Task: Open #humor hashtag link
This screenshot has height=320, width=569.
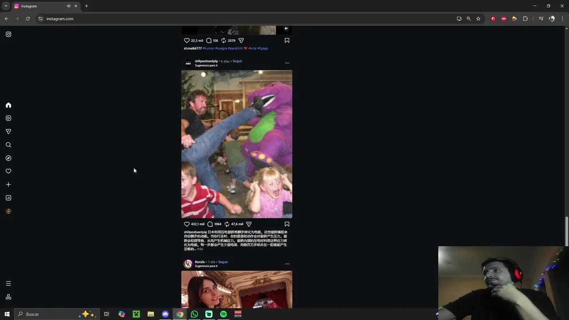Action: pos(208,48)
